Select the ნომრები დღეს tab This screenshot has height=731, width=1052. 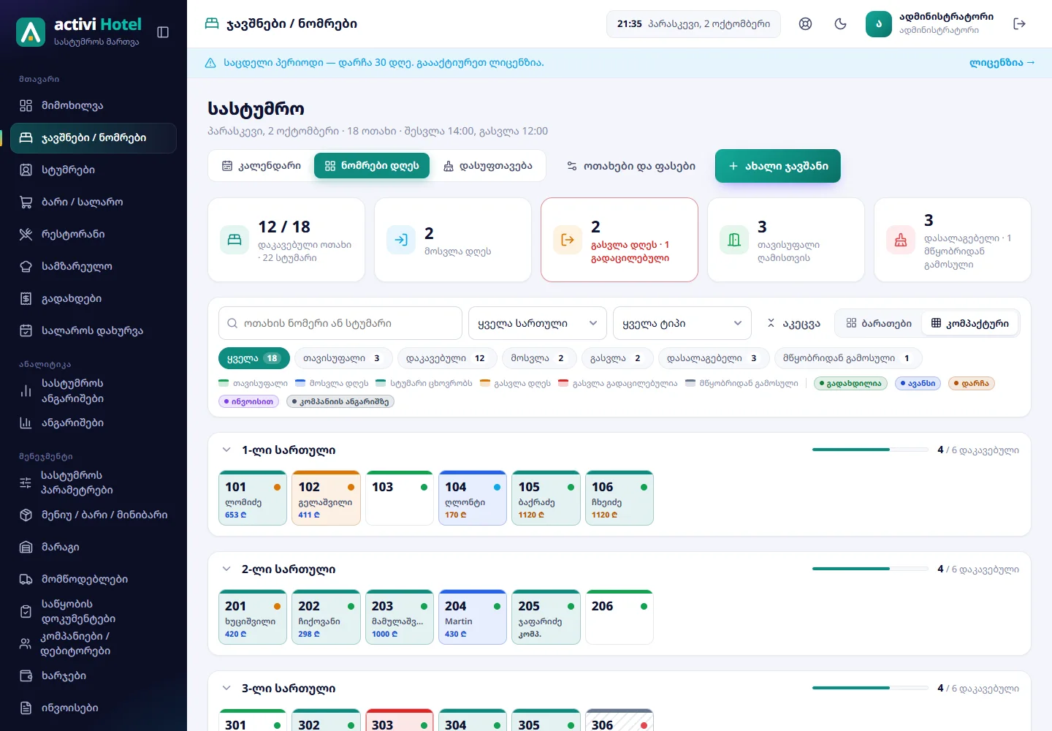(x=372, y=166)
